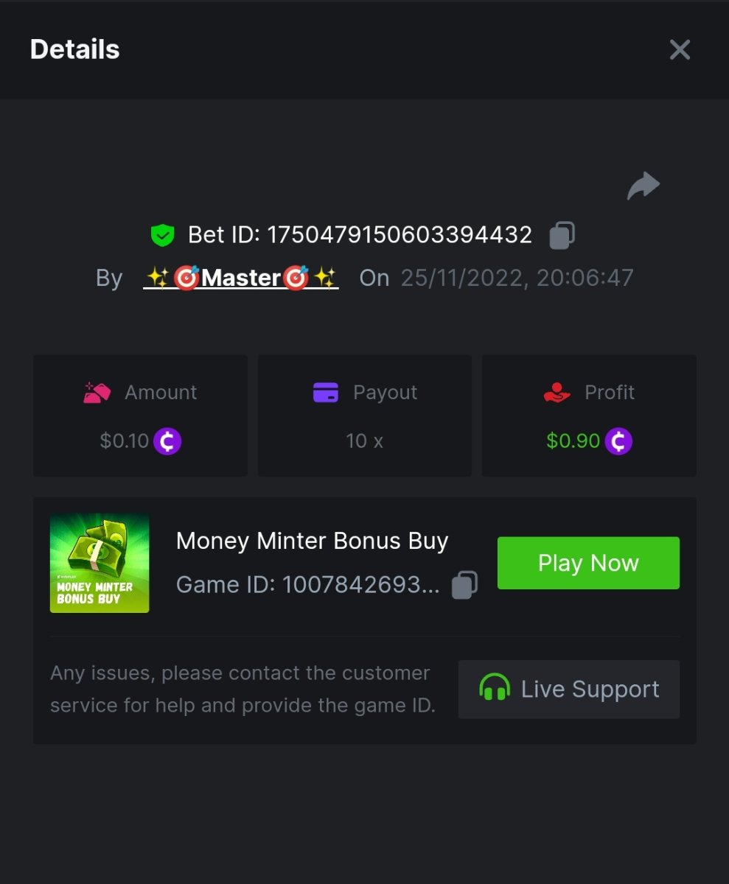Click the 10 x payout value

pyautogui.click(x=364, y=441)
